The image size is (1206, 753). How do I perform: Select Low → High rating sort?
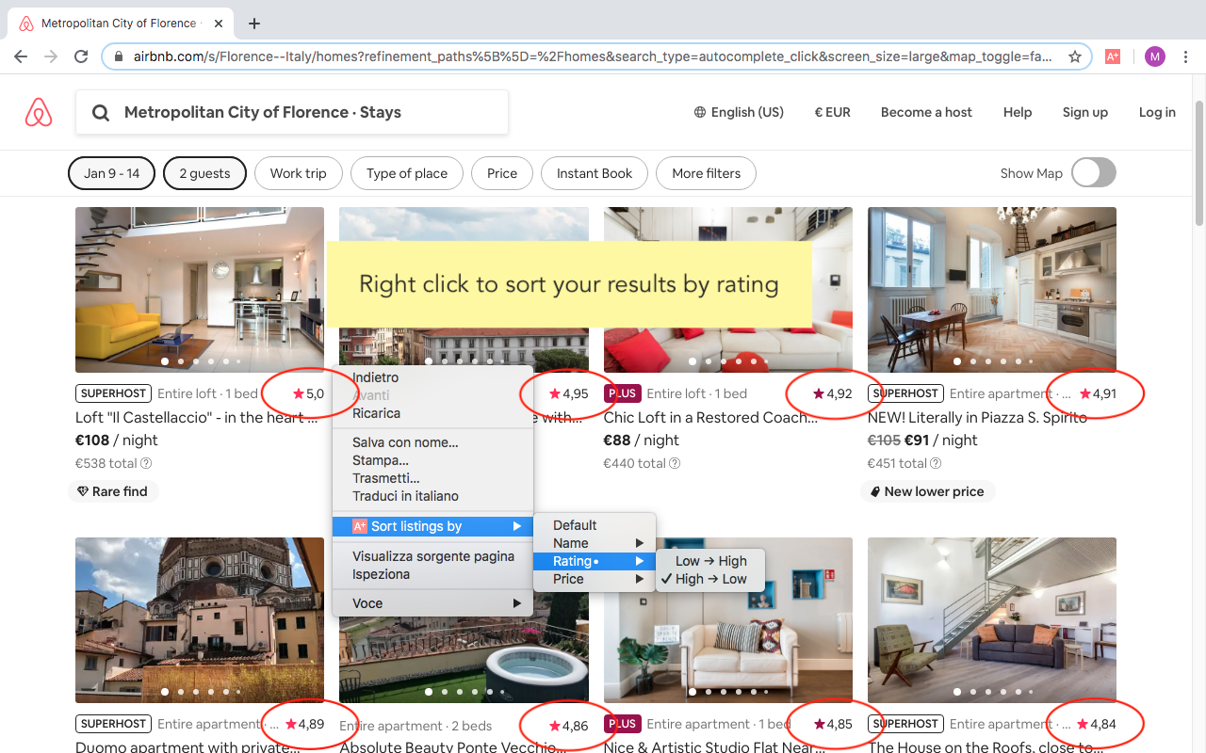point(710,561)
